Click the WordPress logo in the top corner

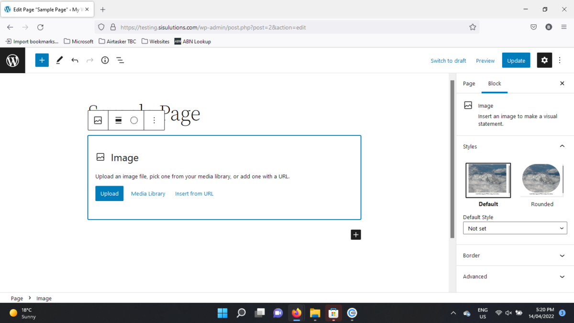tap(12, 60)
